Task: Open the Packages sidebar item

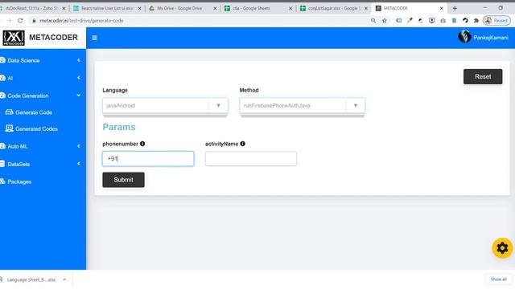Action: 19,181
